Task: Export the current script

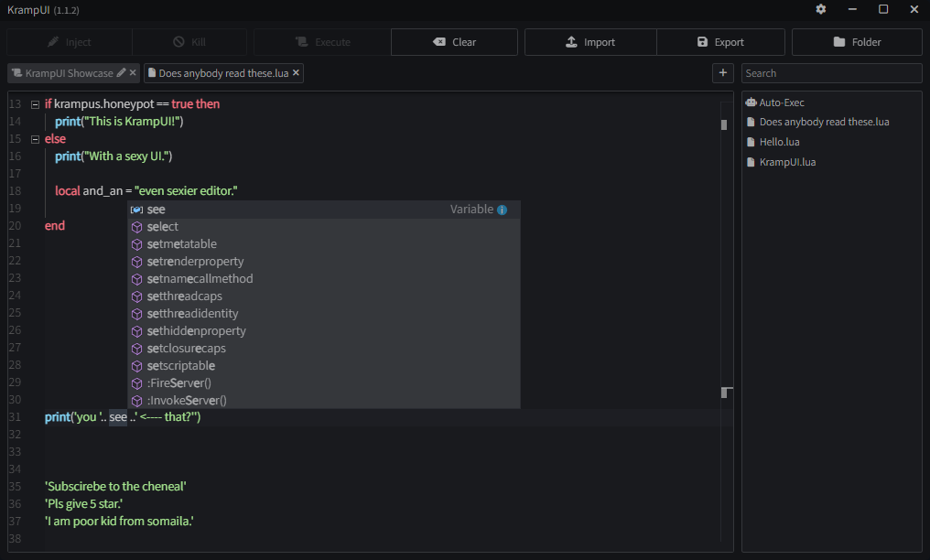Action: click(x=720, y=42)
